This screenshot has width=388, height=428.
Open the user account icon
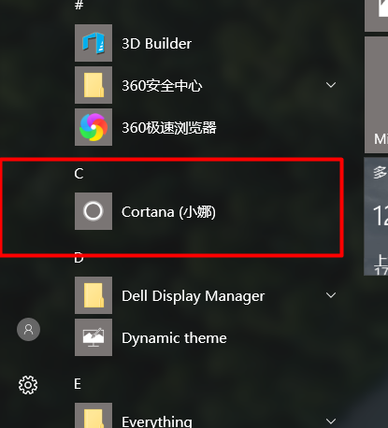(x=28, y=329)
